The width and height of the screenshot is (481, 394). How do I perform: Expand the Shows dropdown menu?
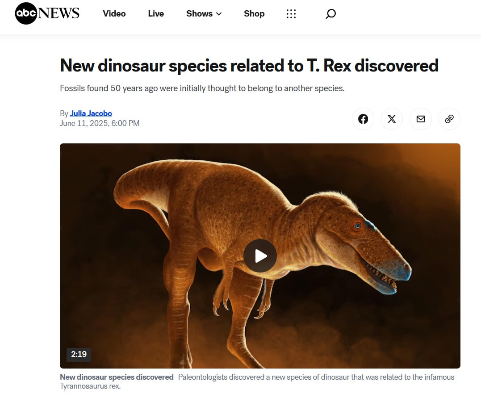click(x=204, y=14)
